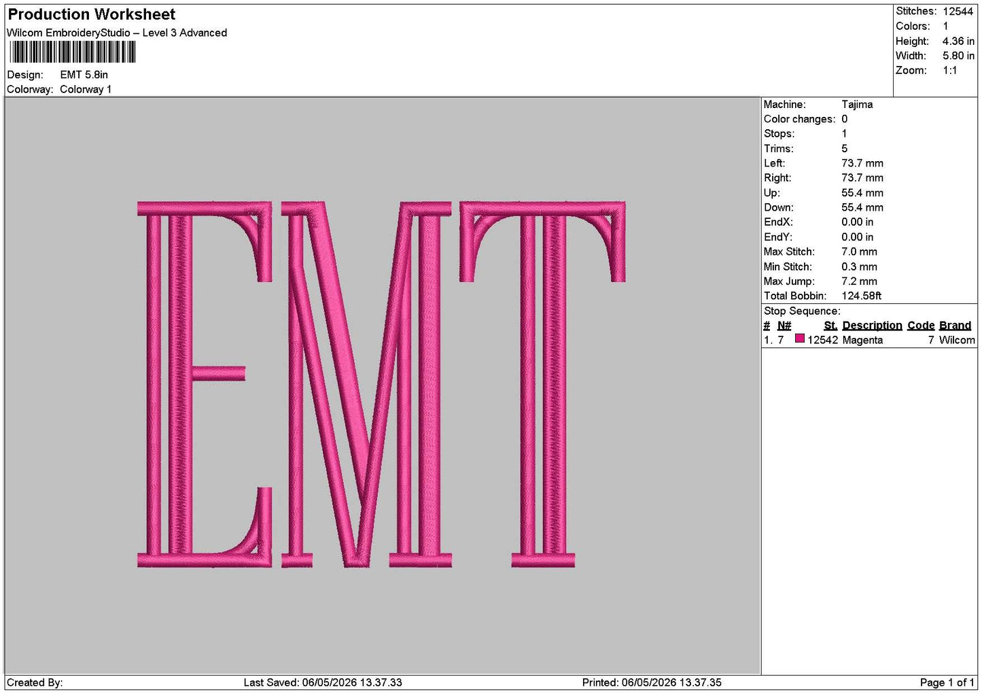
Task: Click the machine value 'Tajima'
Action: pyautogui.click(x=857, y=105)
